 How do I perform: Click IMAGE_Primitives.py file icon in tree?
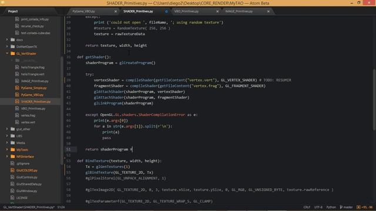point(17,81)
